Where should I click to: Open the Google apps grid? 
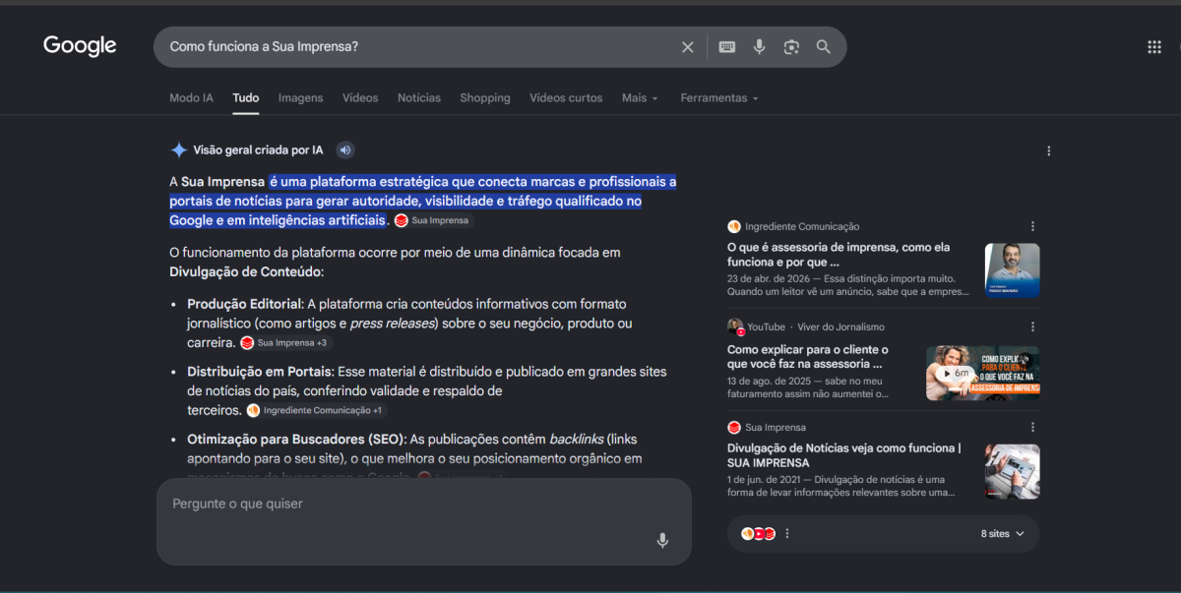[x=1154, y=47]
